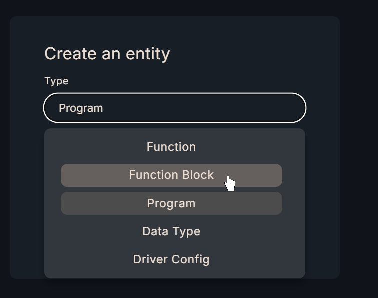Click the currently selected Program entry
The image size is (378, 298).
coord(171,203)
